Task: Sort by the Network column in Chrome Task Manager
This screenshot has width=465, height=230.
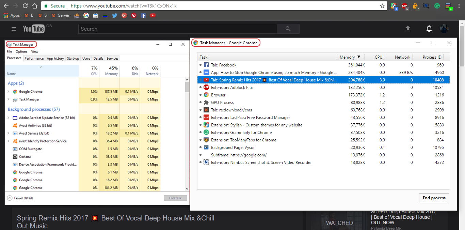Action: tap(399, 57)
